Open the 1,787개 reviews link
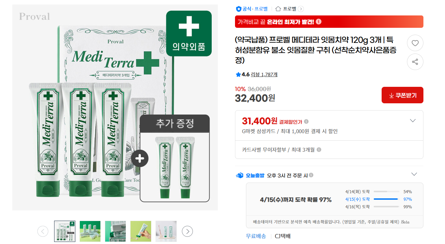 (269, 74)
